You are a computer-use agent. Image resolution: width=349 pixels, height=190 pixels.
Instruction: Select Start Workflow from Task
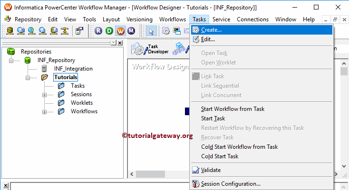coord(262,109)
